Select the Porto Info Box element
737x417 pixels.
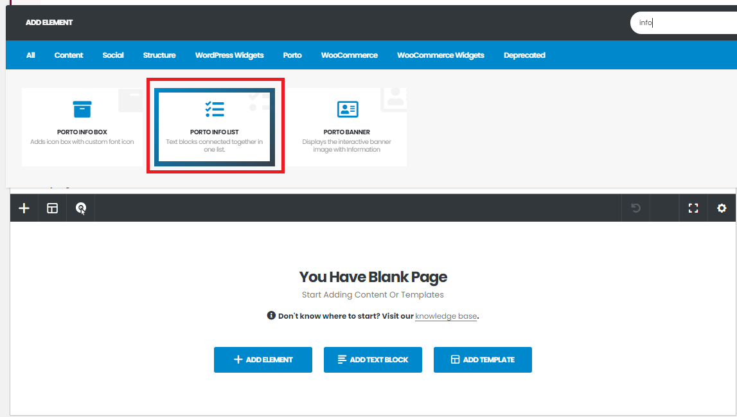tap(82, 127)
